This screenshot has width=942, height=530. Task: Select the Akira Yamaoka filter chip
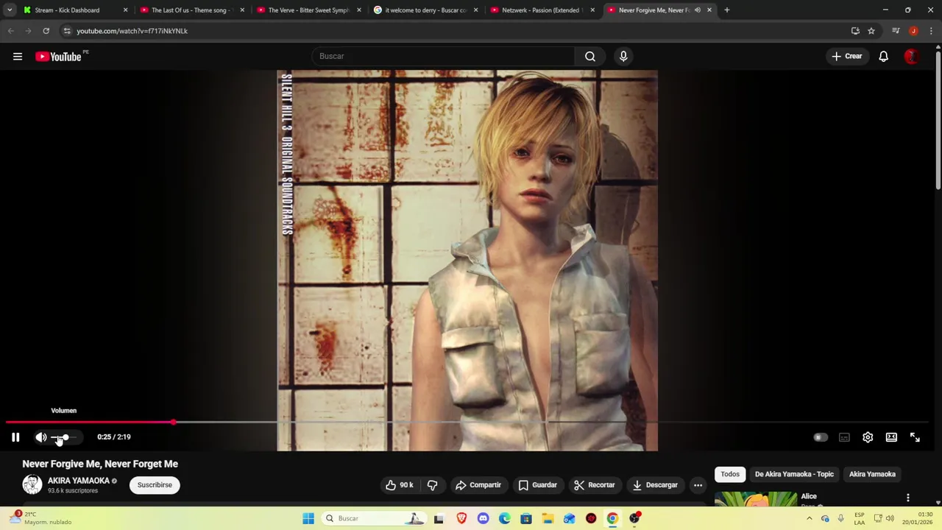[872, 474]
